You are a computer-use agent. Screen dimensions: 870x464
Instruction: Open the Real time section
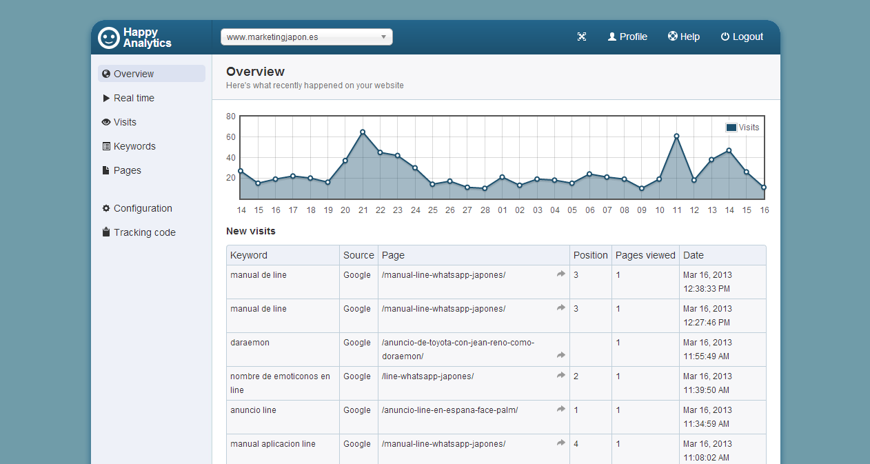pyautogui.click(x=134, y=98)
